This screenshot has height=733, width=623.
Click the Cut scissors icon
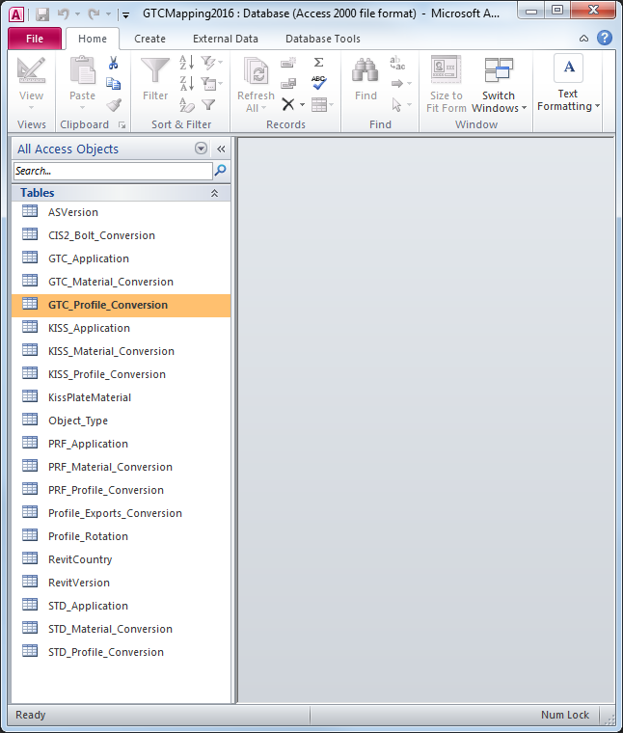click(113, 63)
